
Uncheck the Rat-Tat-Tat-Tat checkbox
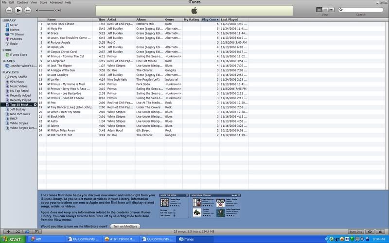[49, 135]
